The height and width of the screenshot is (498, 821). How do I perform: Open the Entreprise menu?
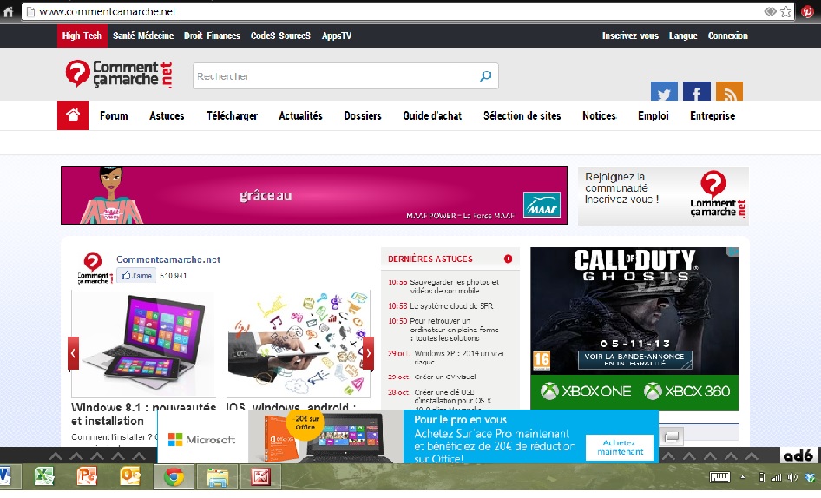tap(713, 115)
